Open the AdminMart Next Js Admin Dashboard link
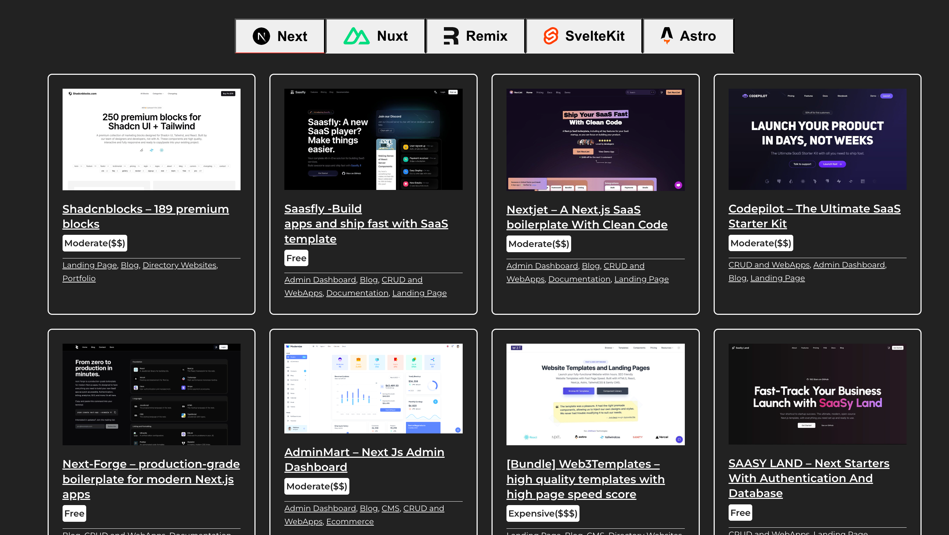Viewport: 949px width, 535px height. click(364, 460)
